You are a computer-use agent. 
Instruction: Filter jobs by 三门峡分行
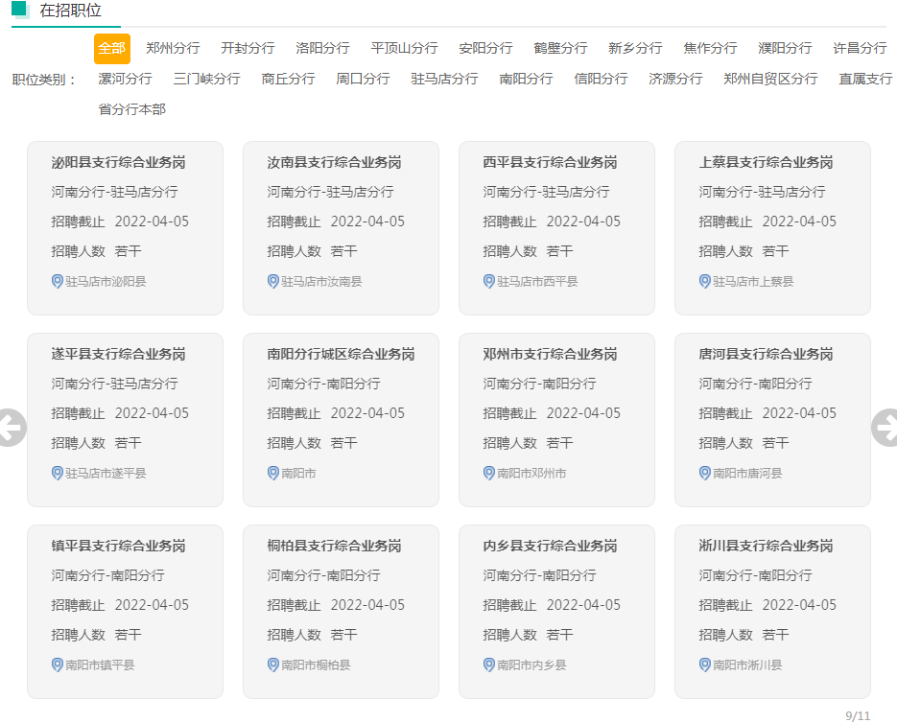tap(206, 79)
